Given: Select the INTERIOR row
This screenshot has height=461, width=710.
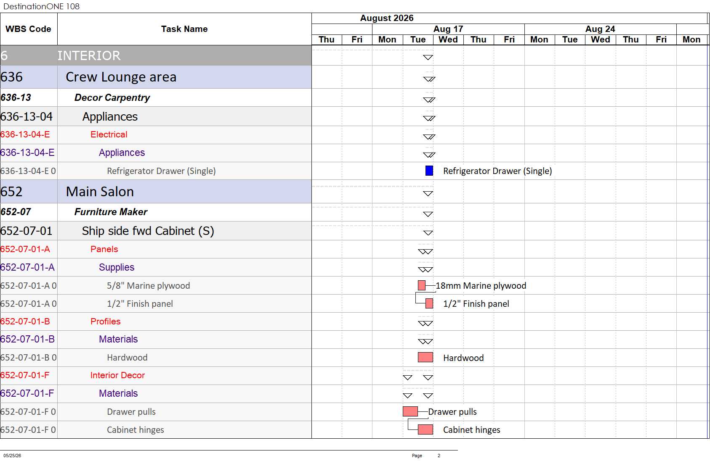Looking at the screenshot, I should point(156,55).
